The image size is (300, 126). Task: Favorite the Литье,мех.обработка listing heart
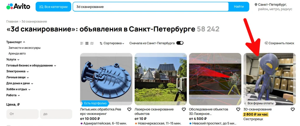point(129,109)
